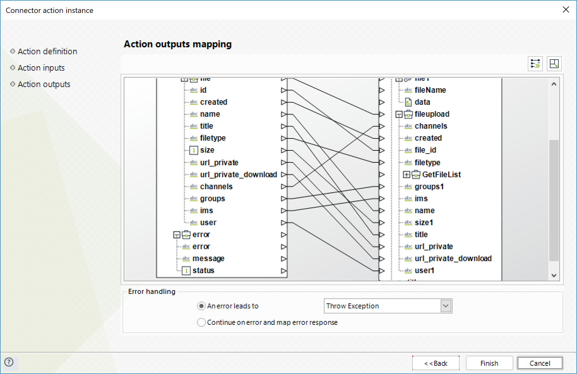
Task: Click the abc icon beside groups1
Action: [408, 186]
